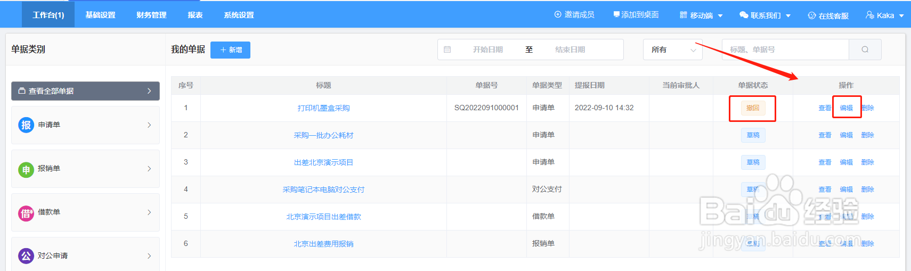Click 对公支付 type cell

[x=547, y=190]
